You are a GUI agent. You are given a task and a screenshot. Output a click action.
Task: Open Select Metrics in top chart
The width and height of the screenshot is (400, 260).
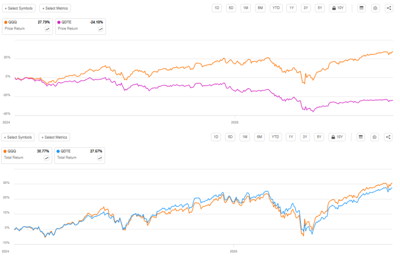[55, 8]
